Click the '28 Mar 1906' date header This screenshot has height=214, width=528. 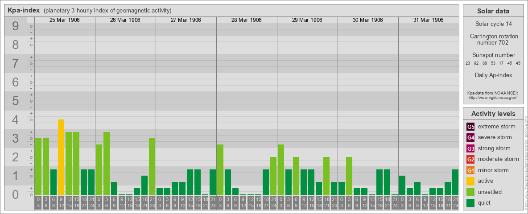247,20
